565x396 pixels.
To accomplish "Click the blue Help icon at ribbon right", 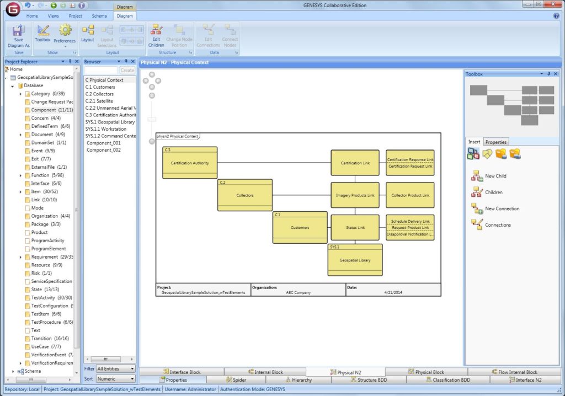I will 556,16.
